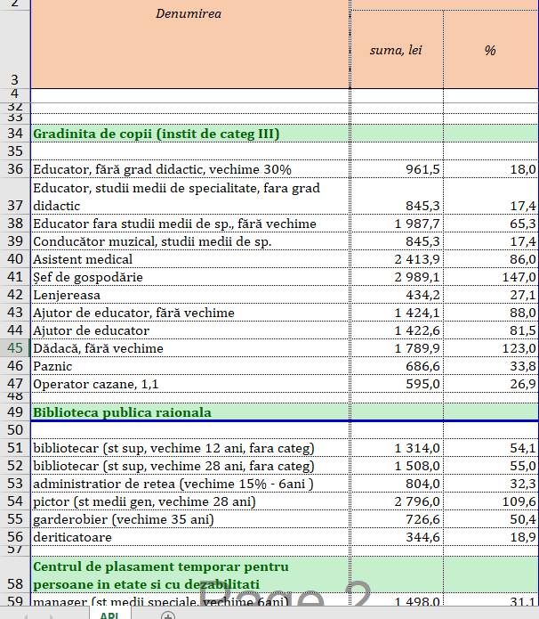Select the 'suma, lei' column header cell
This screenshot has height=619, width=539.
(396, 51)
